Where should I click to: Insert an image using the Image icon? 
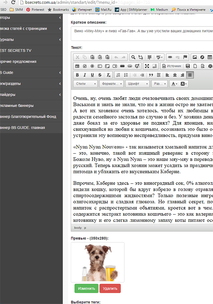[195, 57]
